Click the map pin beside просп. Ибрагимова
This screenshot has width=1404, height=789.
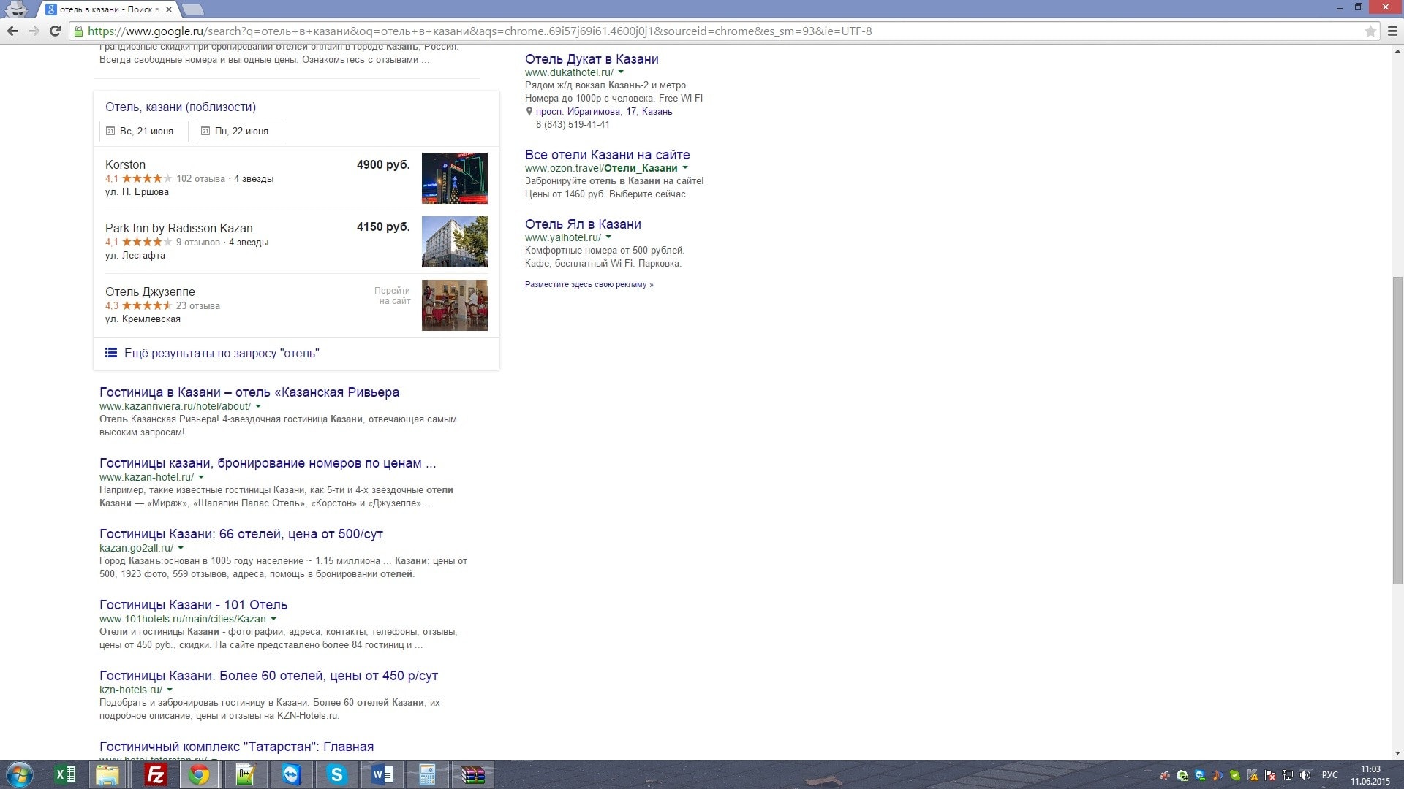[x=529, y=112]
